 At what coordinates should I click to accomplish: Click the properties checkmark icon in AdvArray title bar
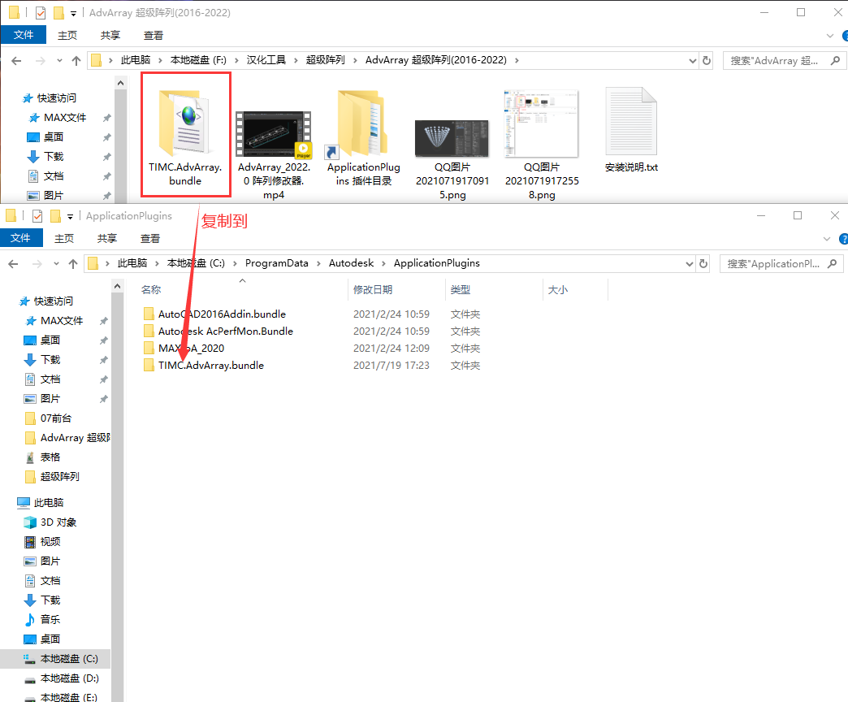click(x=41, y=12)
